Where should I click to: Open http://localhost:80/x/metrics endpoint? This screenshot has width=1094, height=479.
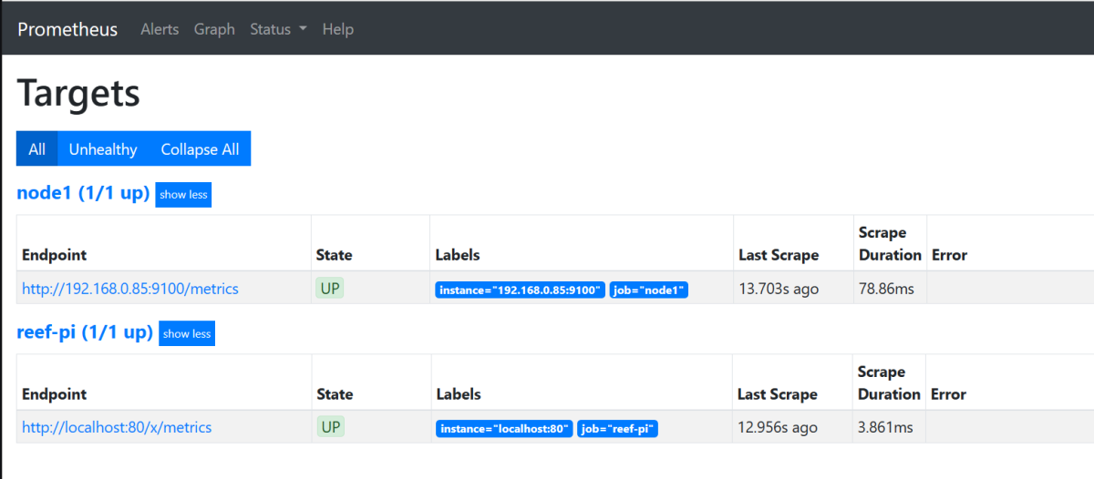(117, 427)
